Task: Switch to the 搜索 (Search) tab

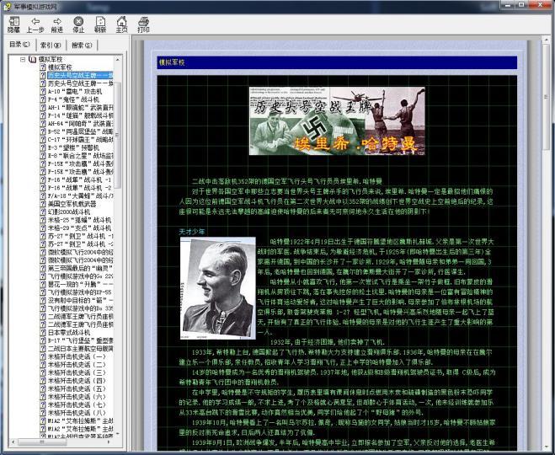Action: tap(81, 44)
